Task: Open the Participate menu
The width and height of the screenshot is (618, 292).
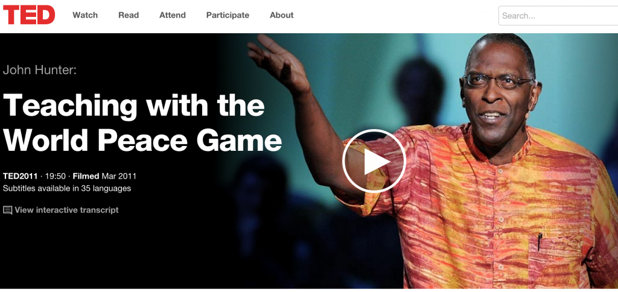Action: 228,15
